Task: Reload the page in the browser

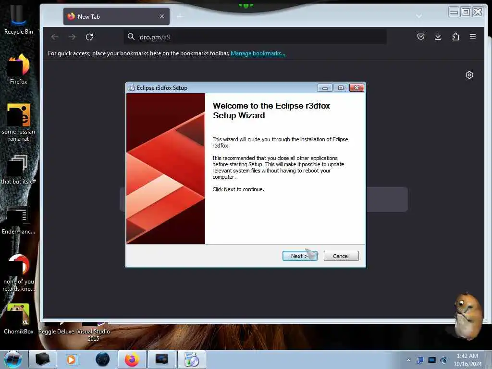Action: [89, 37]
